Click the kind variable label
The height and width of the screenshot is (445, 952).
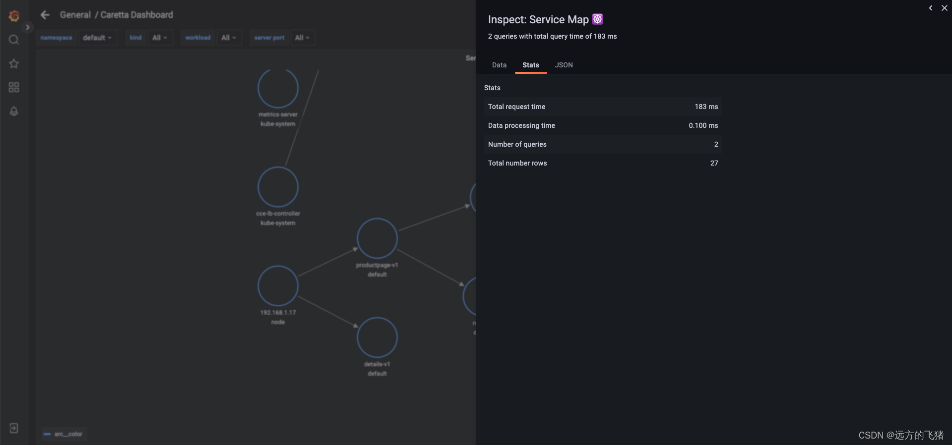click(135, 38)
